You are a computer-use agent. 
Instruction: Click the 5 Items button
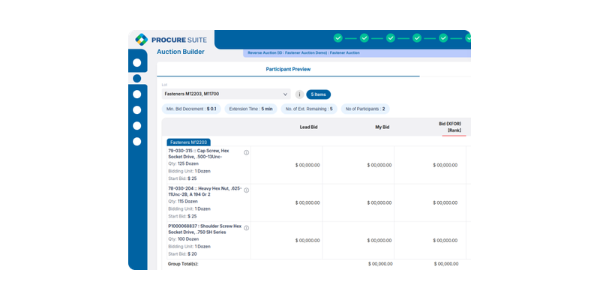pos(318,94)
